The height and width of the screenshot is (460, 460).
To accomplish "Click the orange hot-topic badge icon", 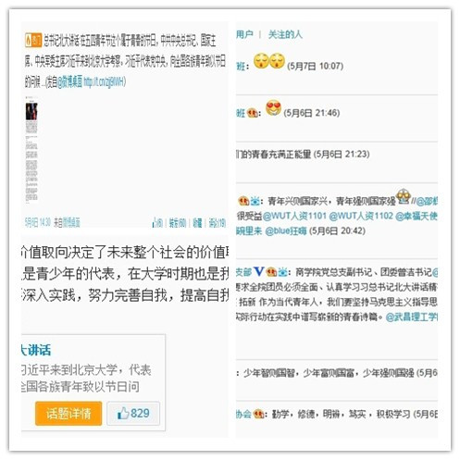I will click(x=33, y=40).
